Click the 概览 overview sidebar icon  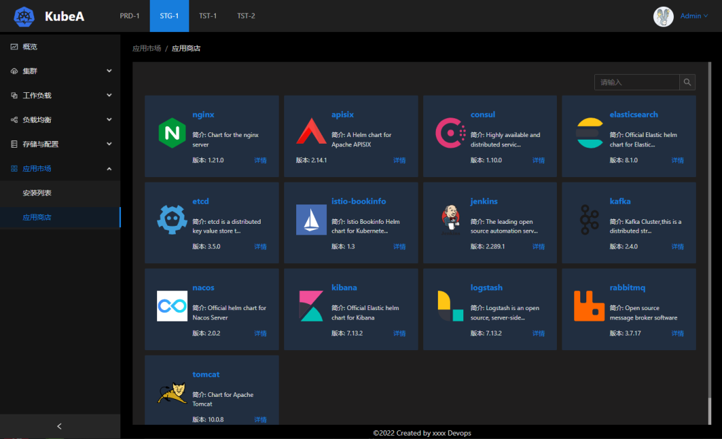(x=14, y=47)
